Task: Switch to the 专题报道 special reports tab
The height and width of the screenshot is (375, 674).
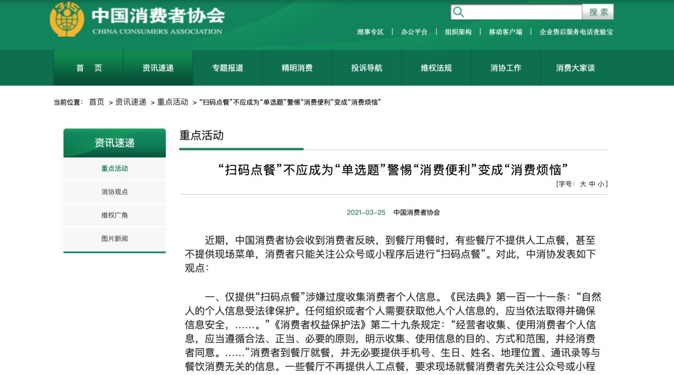Action: [227, 69]
